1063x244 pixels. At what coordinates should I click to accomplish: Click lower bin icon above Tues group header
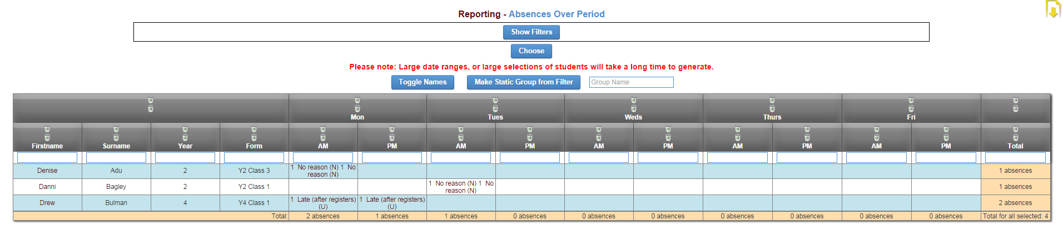495,109
